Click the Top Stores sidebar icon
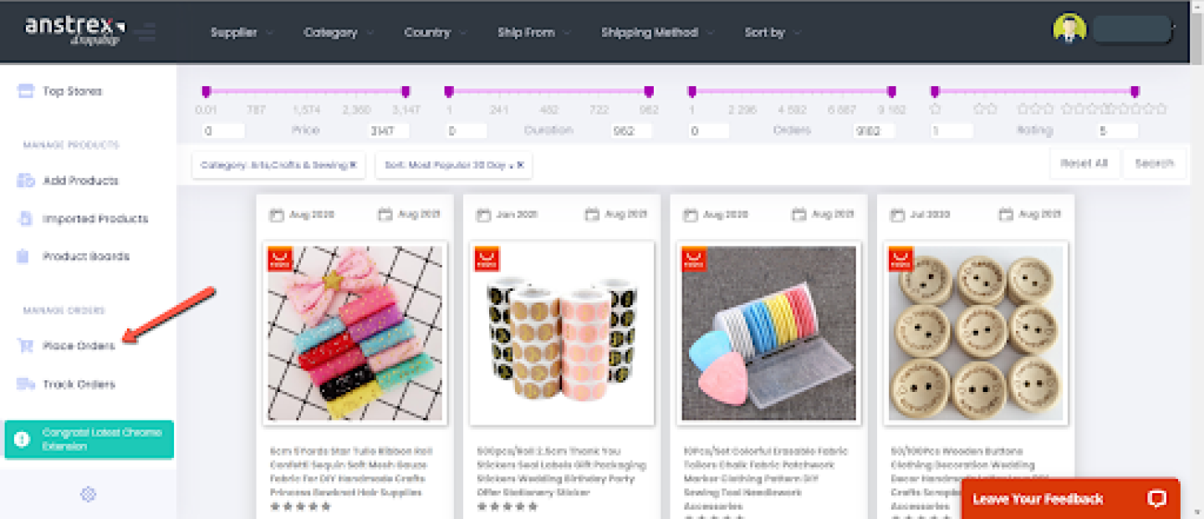The width and height of the screenshot is (1204, 519). (26, 91)
